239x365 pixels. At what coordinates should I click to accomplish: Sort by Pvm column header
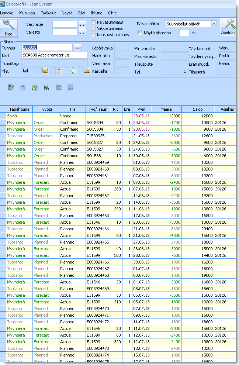141,109
